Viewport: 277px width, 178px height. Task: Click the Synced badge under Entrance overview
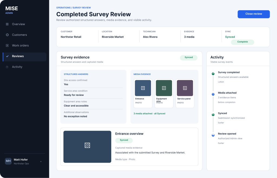(x=124, y=140)
